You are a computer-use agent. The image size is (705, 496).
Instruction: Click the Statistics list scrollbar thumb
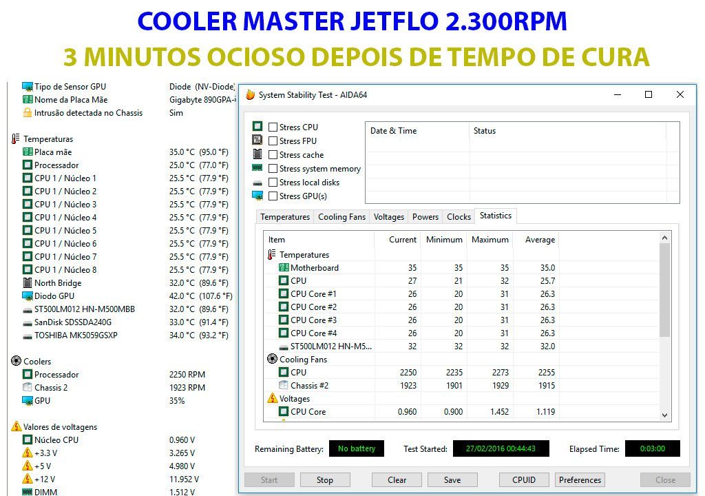tap(664, 290)
